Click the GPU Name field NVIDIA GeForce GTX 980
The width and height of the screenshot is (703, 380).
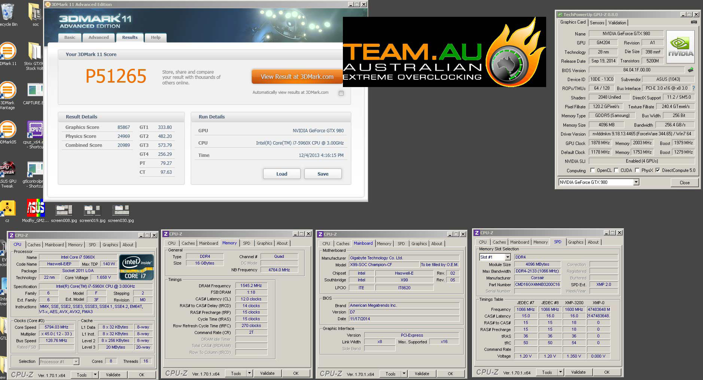tap(626, 34)
